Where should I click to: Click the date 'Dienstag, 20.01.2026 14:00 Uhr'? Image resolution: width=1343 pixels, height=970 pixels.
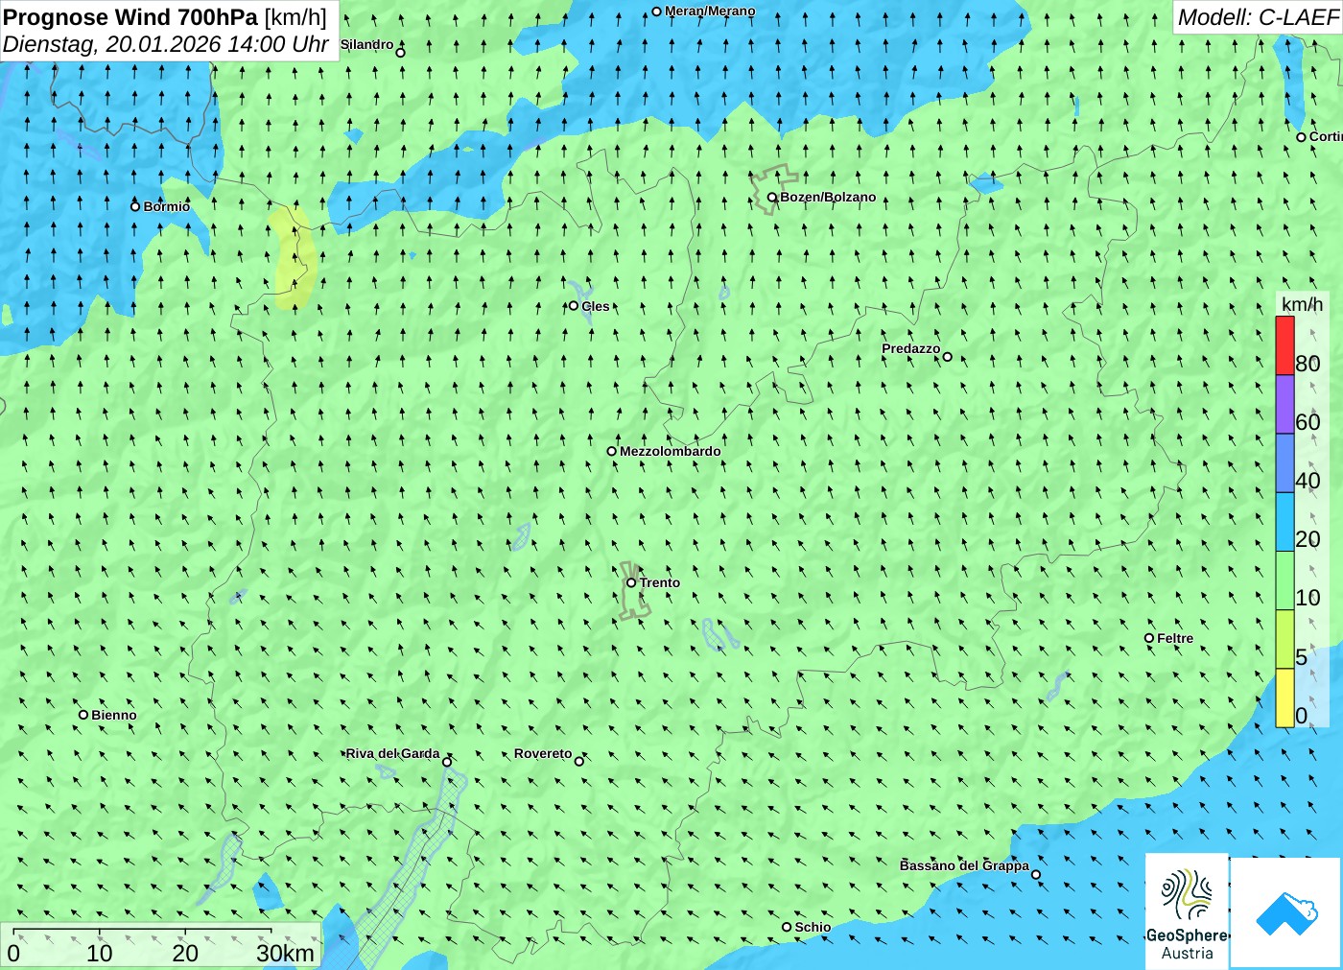point(166,44)
